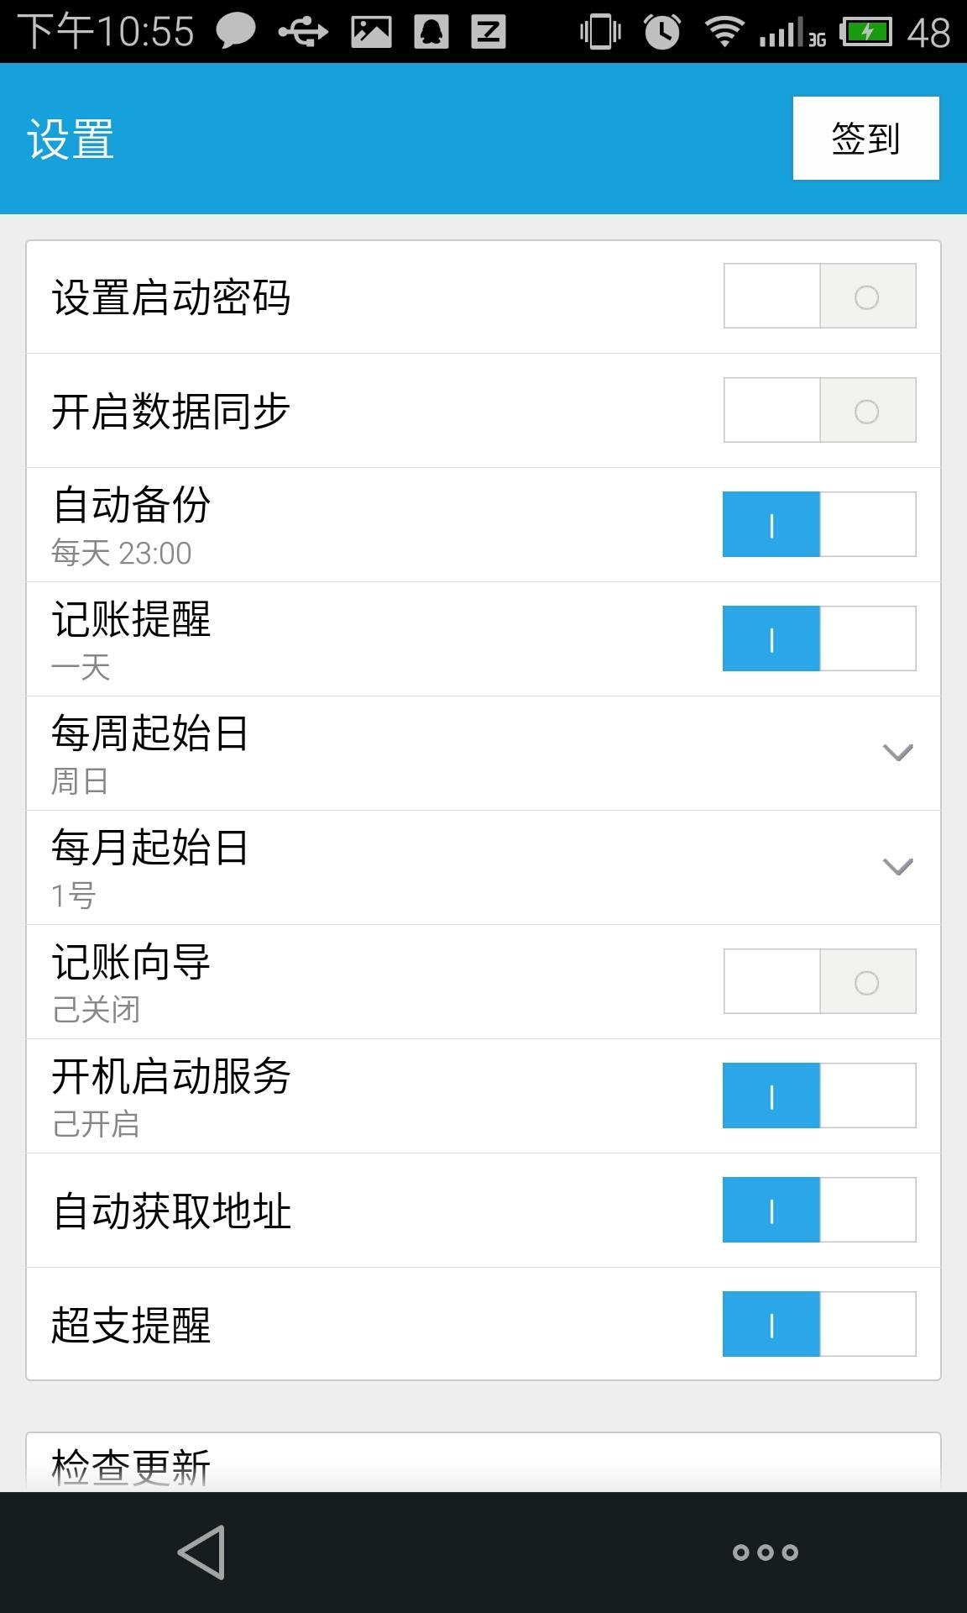Image resolution: width=967 pixels, height=1613 pixels.
Task: Open 每周起始日 setting showing 周日
Action: click(336, 754)
